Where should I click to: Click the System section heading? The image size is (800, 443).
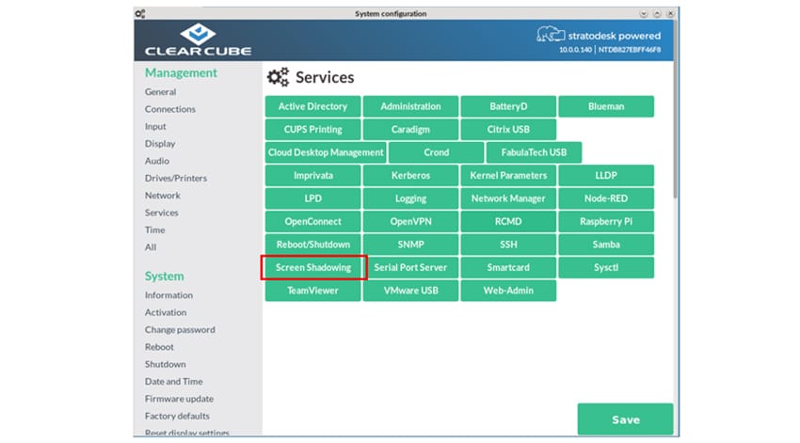[164, 277]
